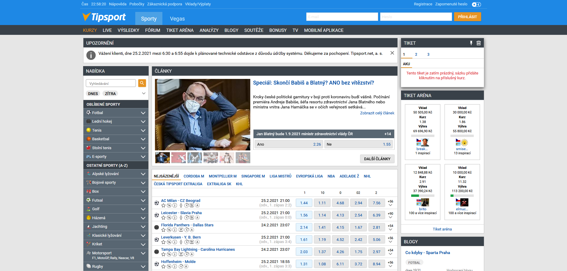Pin the ticket with the pin icon
Viewport: 567px width, 271px height.
[471, 43]
